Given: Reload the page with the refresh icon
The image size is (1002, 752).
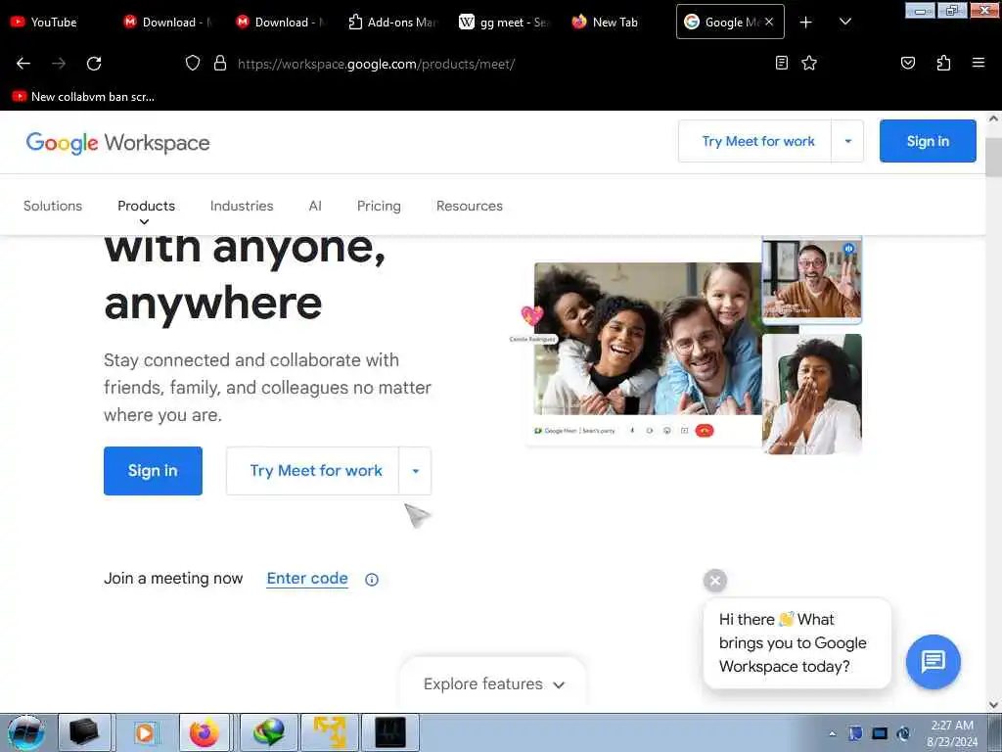Looking at the screenshot, I should point(94,64).
